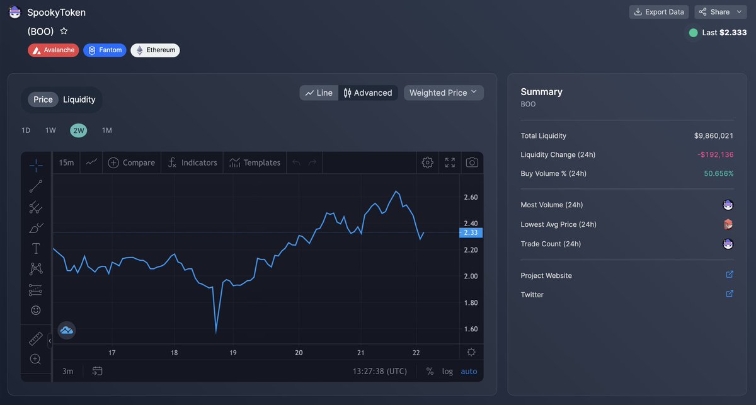Click the Most Volume exchange avatar
This screenshot has width=756, height=405.
728,205
